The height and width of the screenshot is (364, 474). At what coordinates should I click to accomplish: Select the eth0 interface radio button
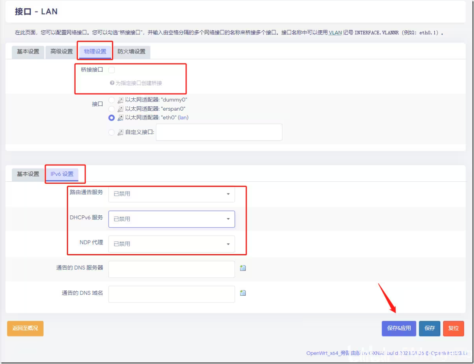[x=112, y=118]
